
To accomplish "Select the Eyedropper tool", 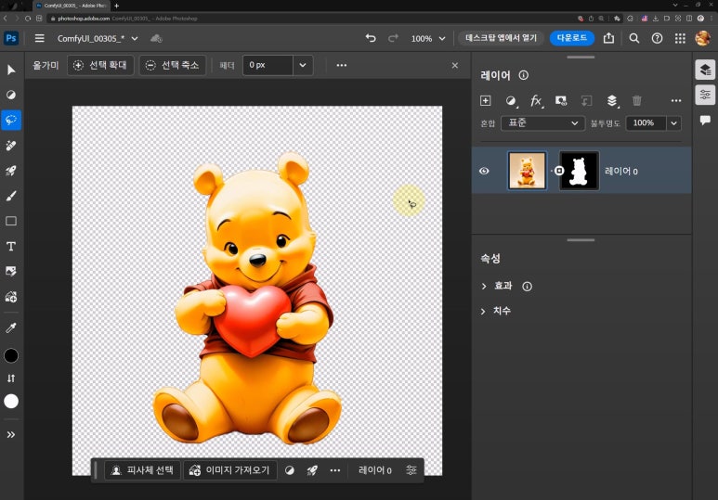I will 11,327.
